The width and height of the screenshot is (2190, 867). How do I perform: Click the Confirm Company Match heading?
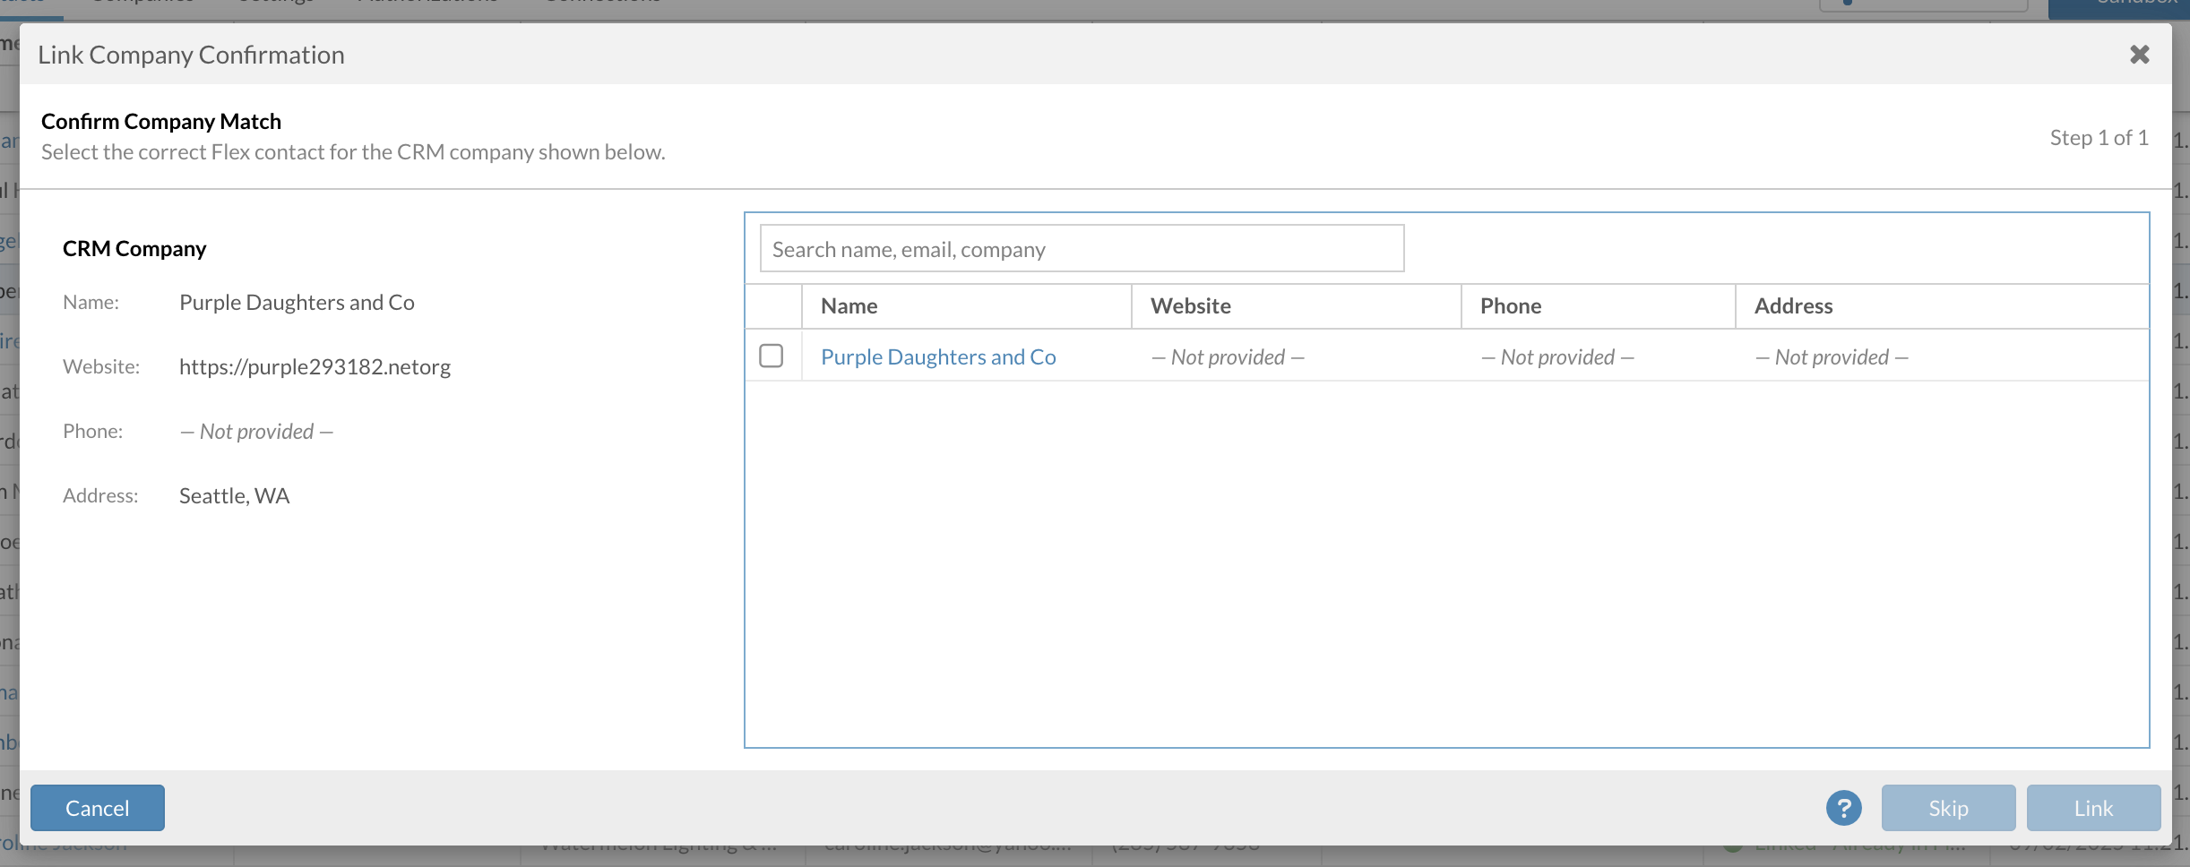(161, 122)
